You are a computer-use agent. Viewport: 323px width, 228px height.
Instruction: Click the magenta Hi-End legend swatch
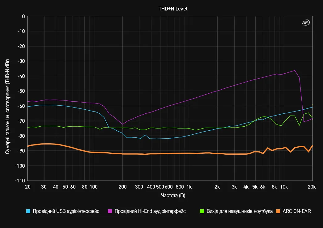point(110,211)
